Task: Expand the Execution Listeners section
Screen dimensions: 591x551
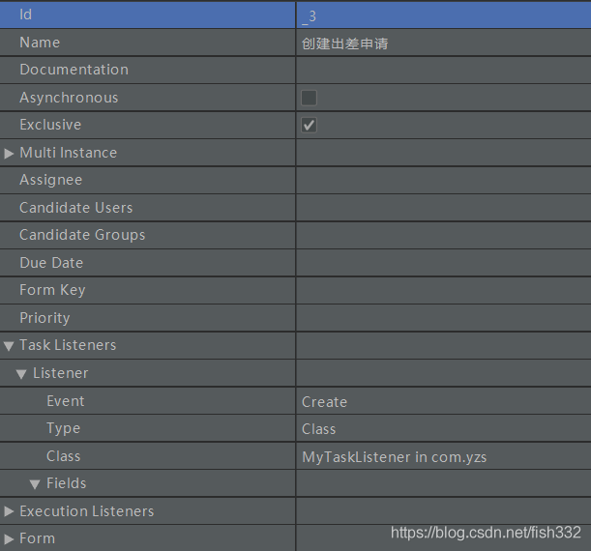Action: tap(10, 511)
